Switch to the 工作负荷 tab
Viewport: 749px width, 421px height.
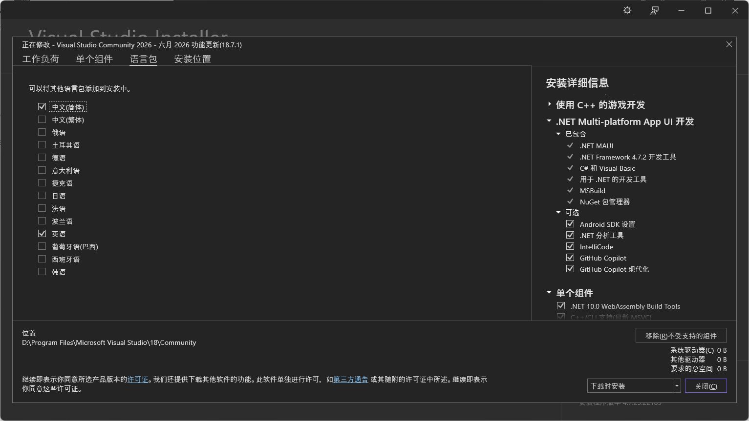coord(41,59)
